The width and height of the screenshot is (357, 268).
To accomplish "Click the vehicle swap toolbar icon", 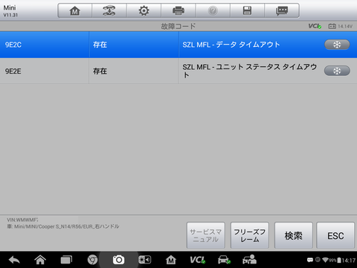I will (109, 10).
